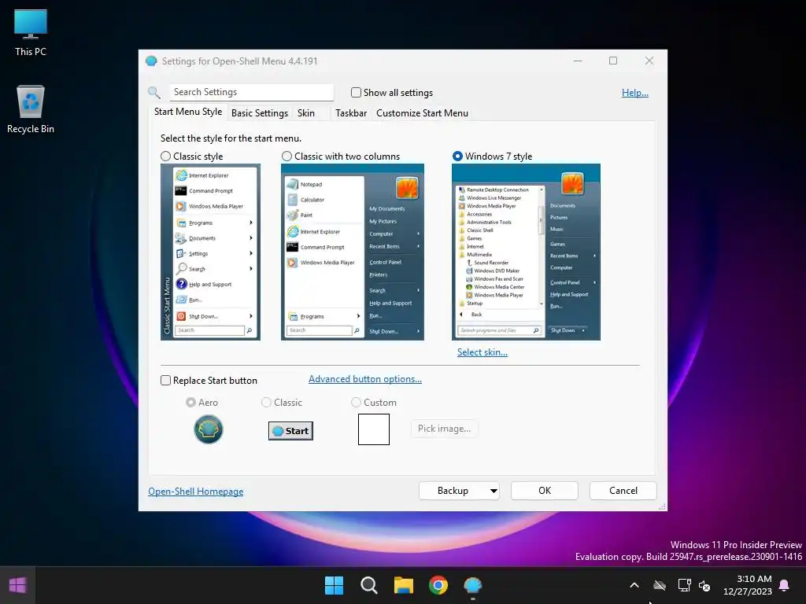
Task: Maximize the Open-Shell settings window
Action: 613,61
